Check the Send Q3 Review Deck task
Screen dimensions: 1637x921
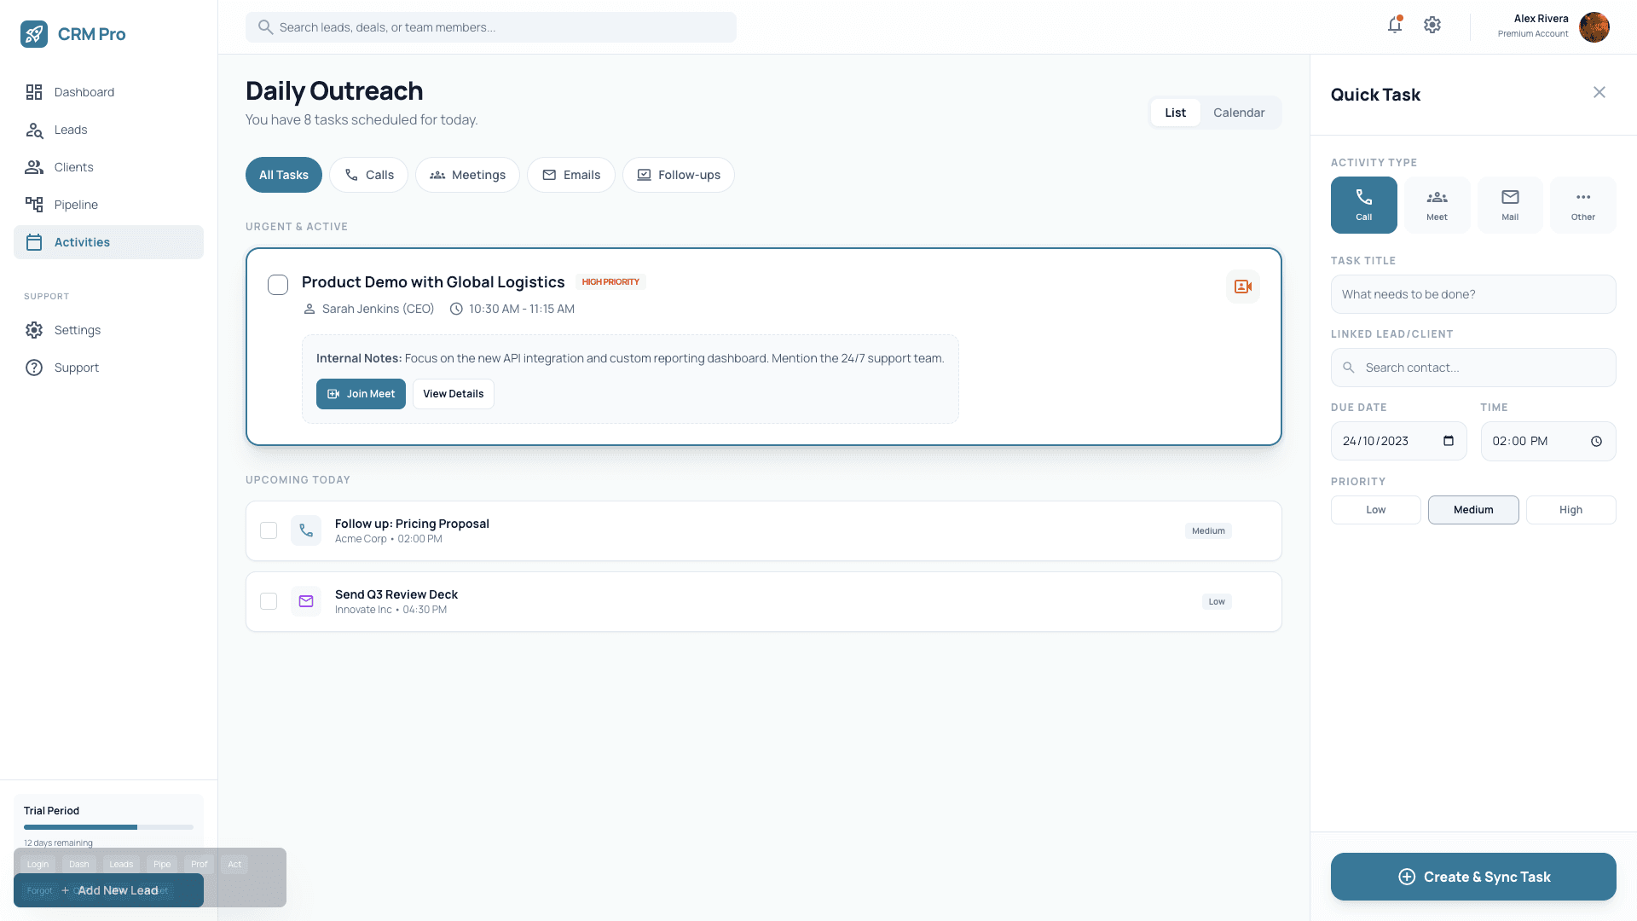pyautogui.click(x=268, y=601)
